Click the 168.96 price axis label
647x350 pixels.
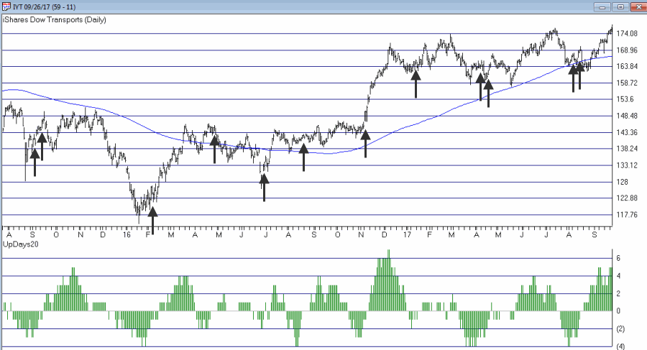click(627, 50)
